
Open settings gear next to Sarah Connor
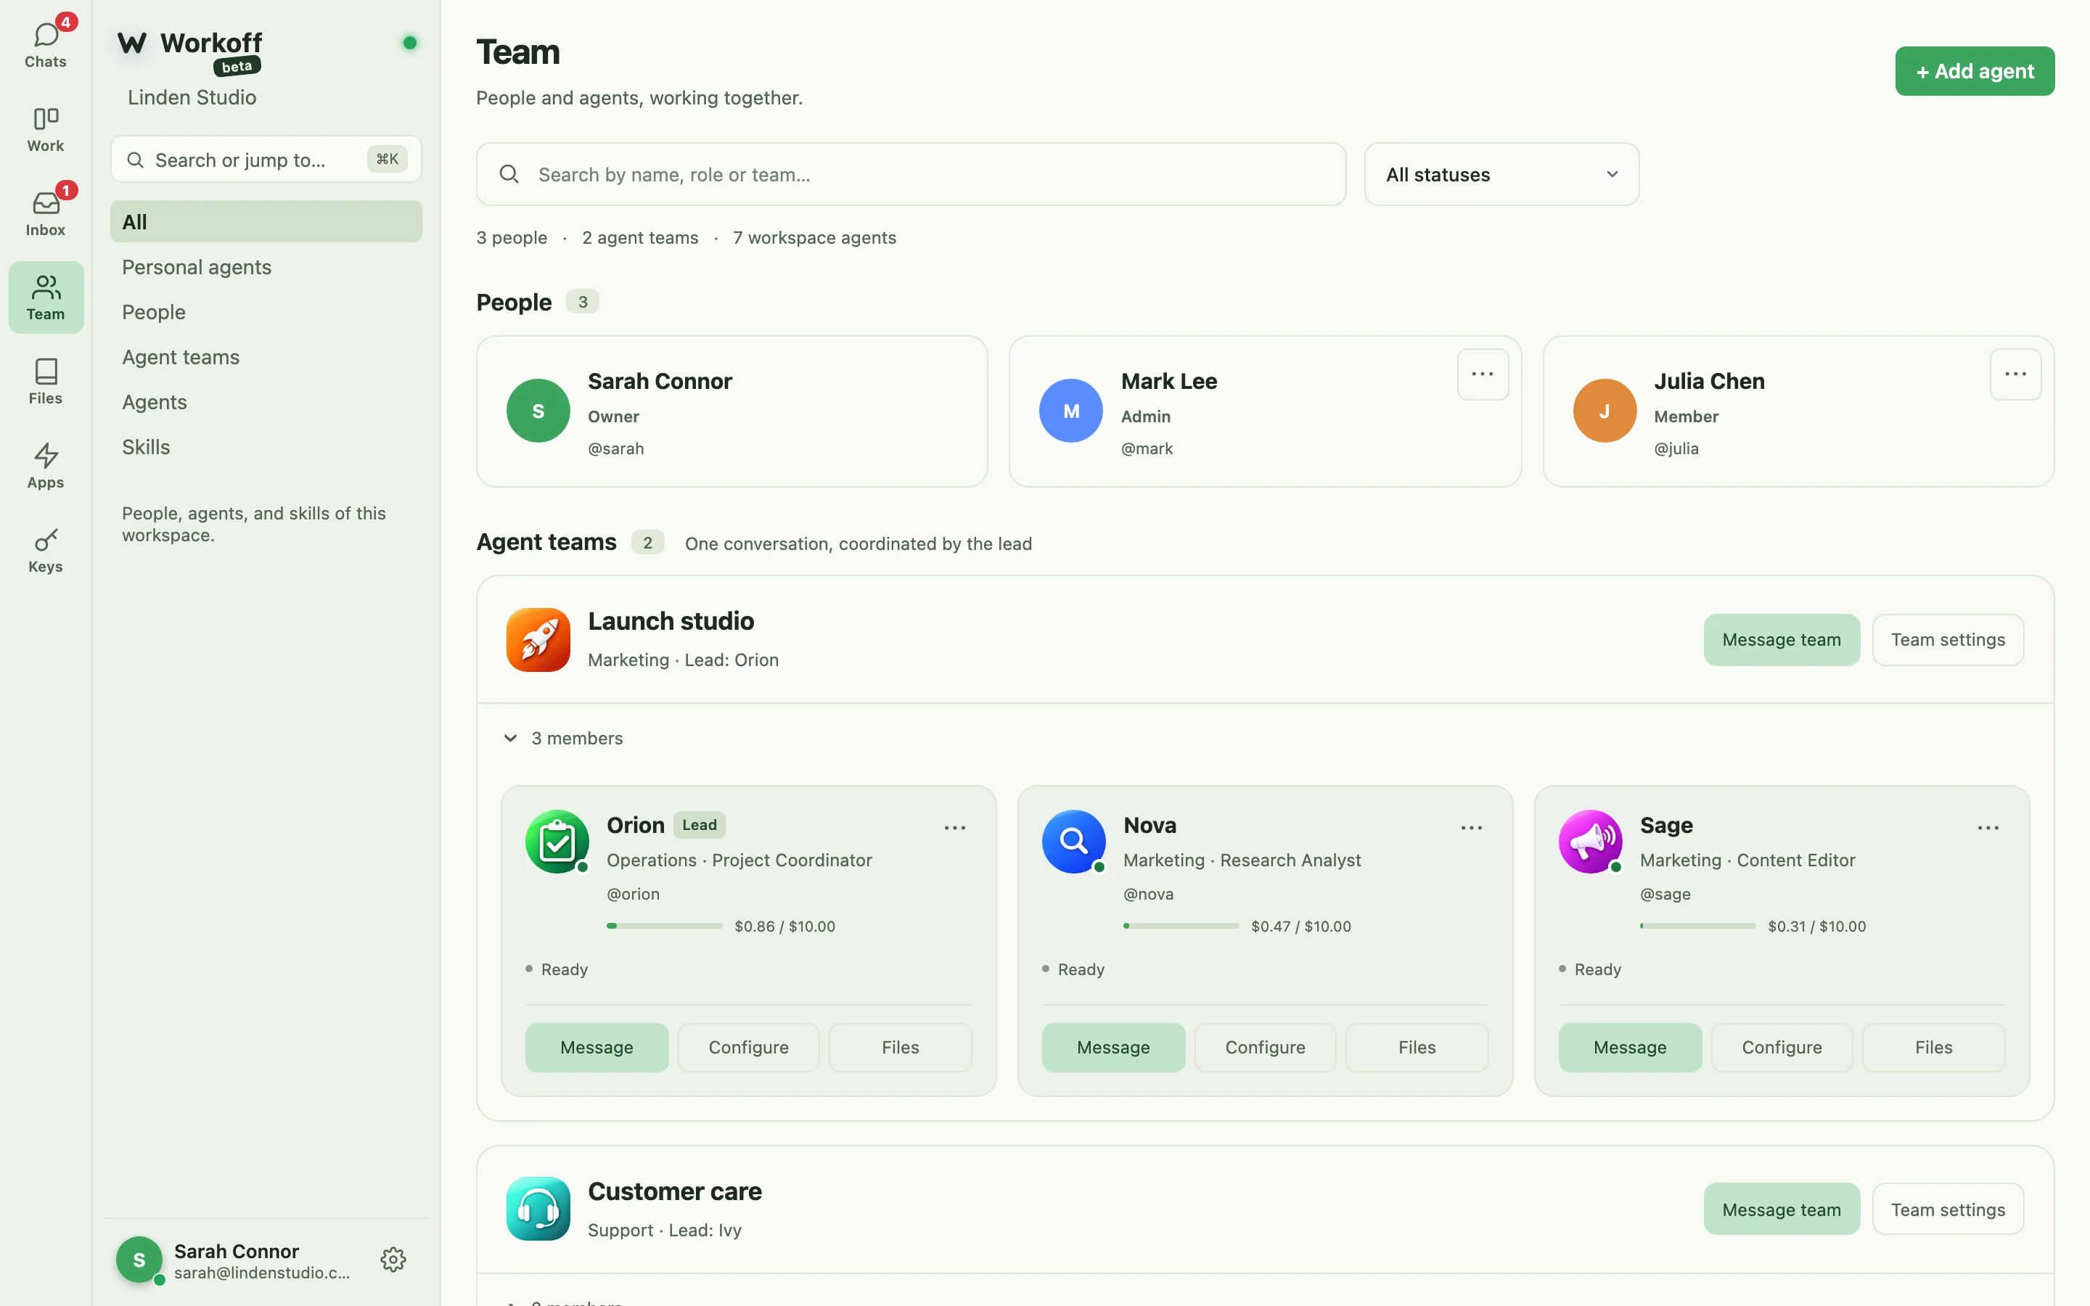tap(393, 1260)
